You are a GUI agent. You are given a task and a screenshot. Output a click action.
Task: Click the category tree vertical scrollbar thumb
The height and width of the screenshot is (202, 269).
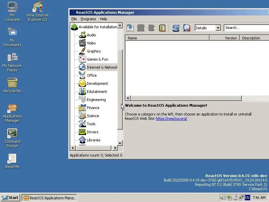pyautogui.click(x=120, y=89)
